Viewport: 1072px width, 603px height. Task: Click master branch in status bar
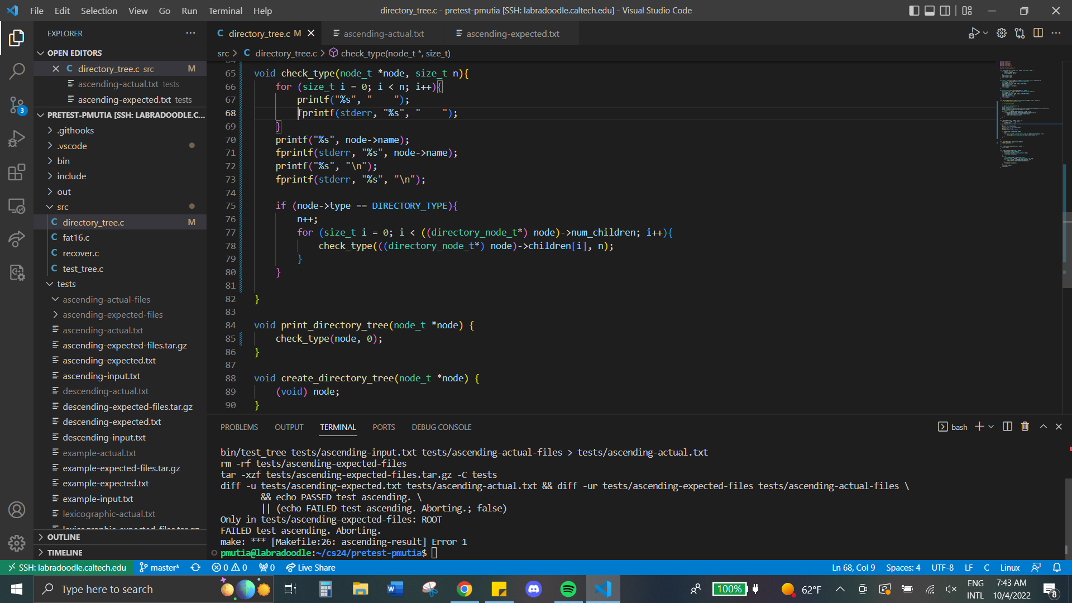(160, 567)
